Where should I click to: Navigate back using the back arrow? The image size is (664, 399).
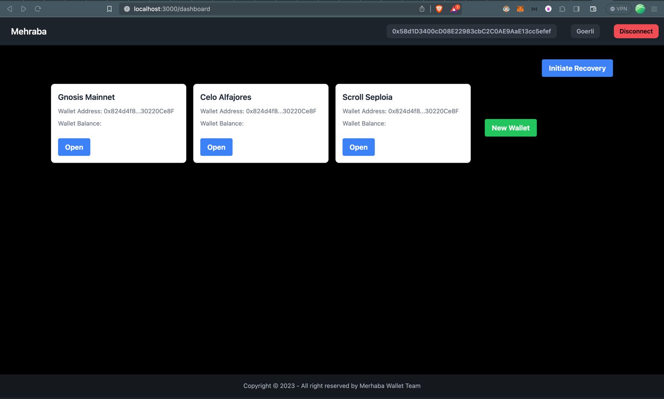point(9,8)
